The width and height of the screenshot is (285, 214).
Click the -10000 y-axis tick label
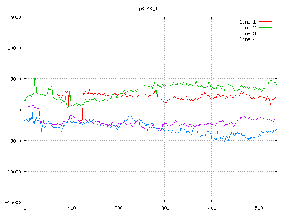click(x=13, y=172)
